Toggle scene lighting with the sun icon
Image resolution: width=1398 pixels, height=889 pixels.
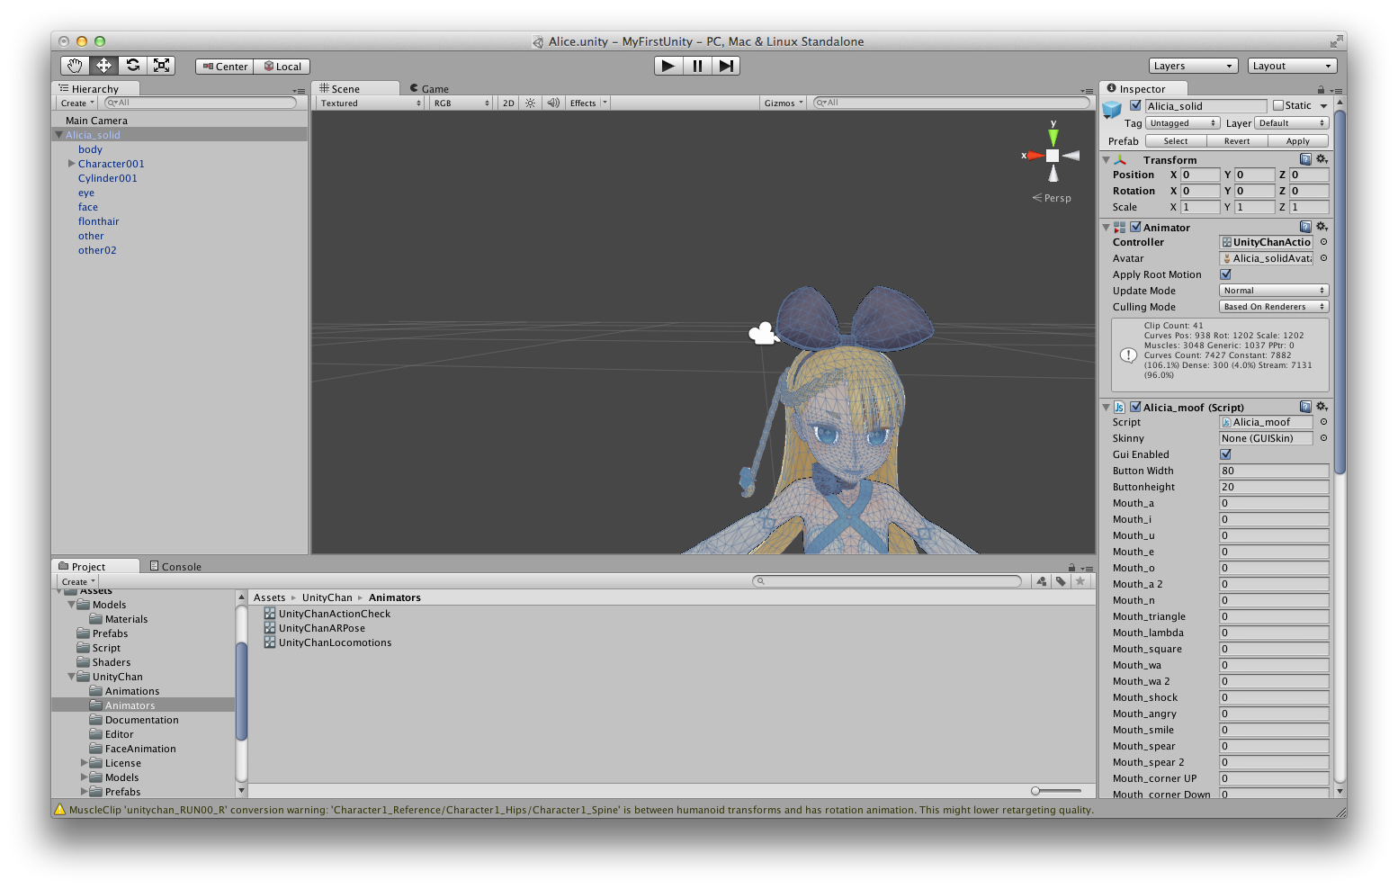[530, 103]
